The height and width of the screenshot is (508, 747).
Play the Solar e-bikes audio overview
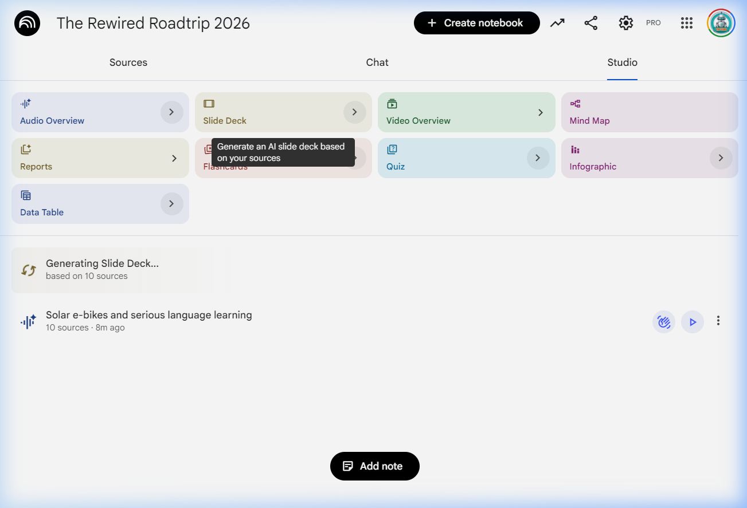click(x=693, y=322)
